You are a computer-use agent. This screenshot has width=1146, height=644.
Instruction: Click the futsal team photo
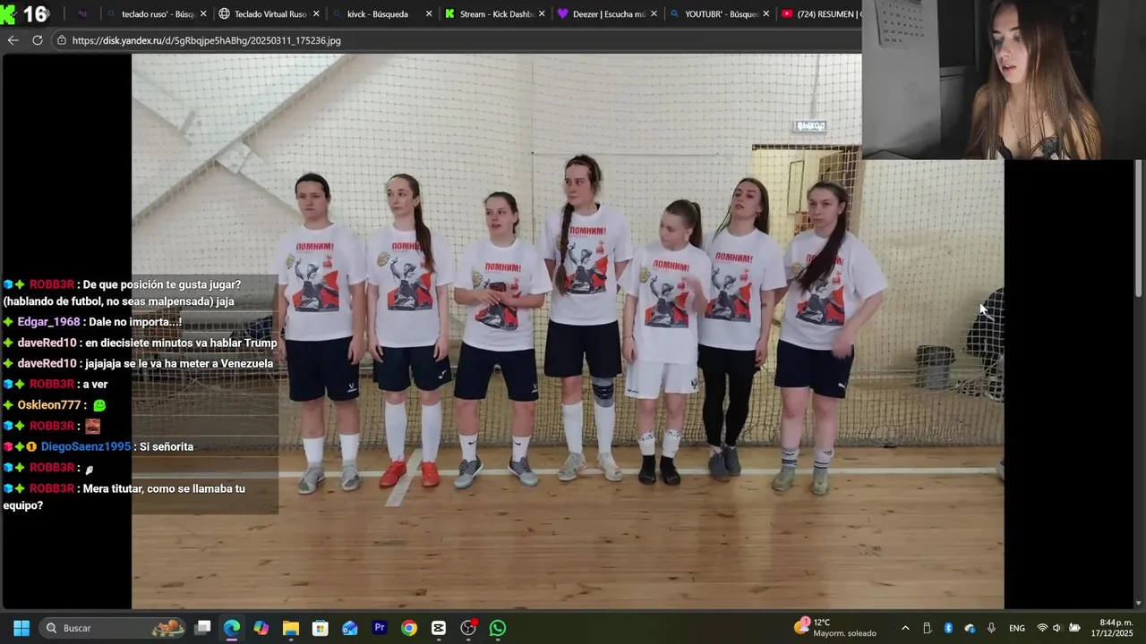pyautogui.click(x=568, y=331)
